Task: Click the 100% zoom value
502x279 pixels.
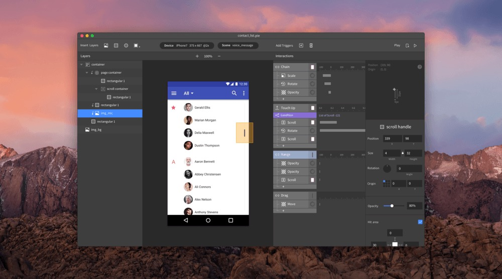Action: coord(208,56)
